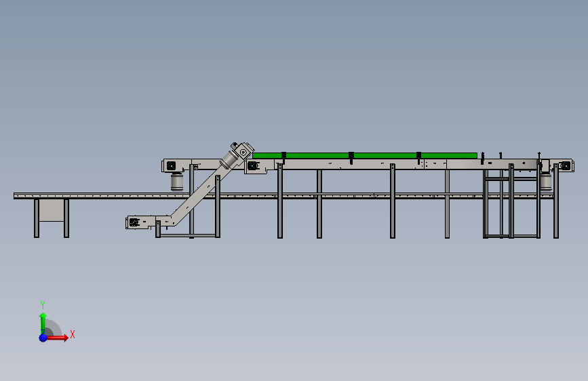Click the X label of the coordinate triad

[73, 334]
